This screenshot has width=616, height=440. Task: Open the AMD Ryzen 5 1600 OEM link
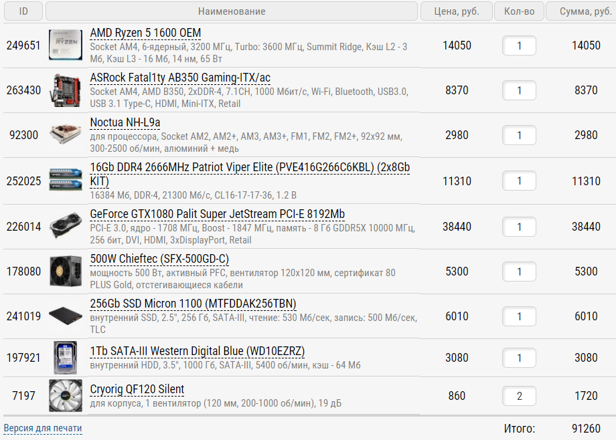coord(145,33)
